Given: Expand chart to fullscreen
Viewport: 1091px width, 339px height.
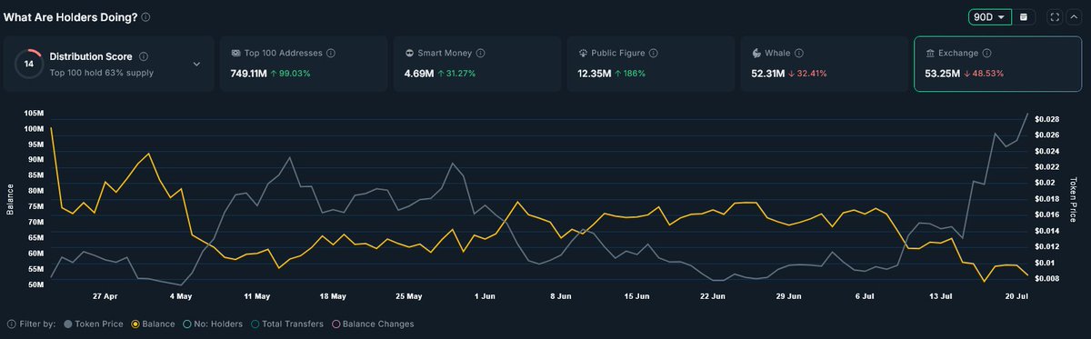Looking at the screenshot, I should (1055, 16).
